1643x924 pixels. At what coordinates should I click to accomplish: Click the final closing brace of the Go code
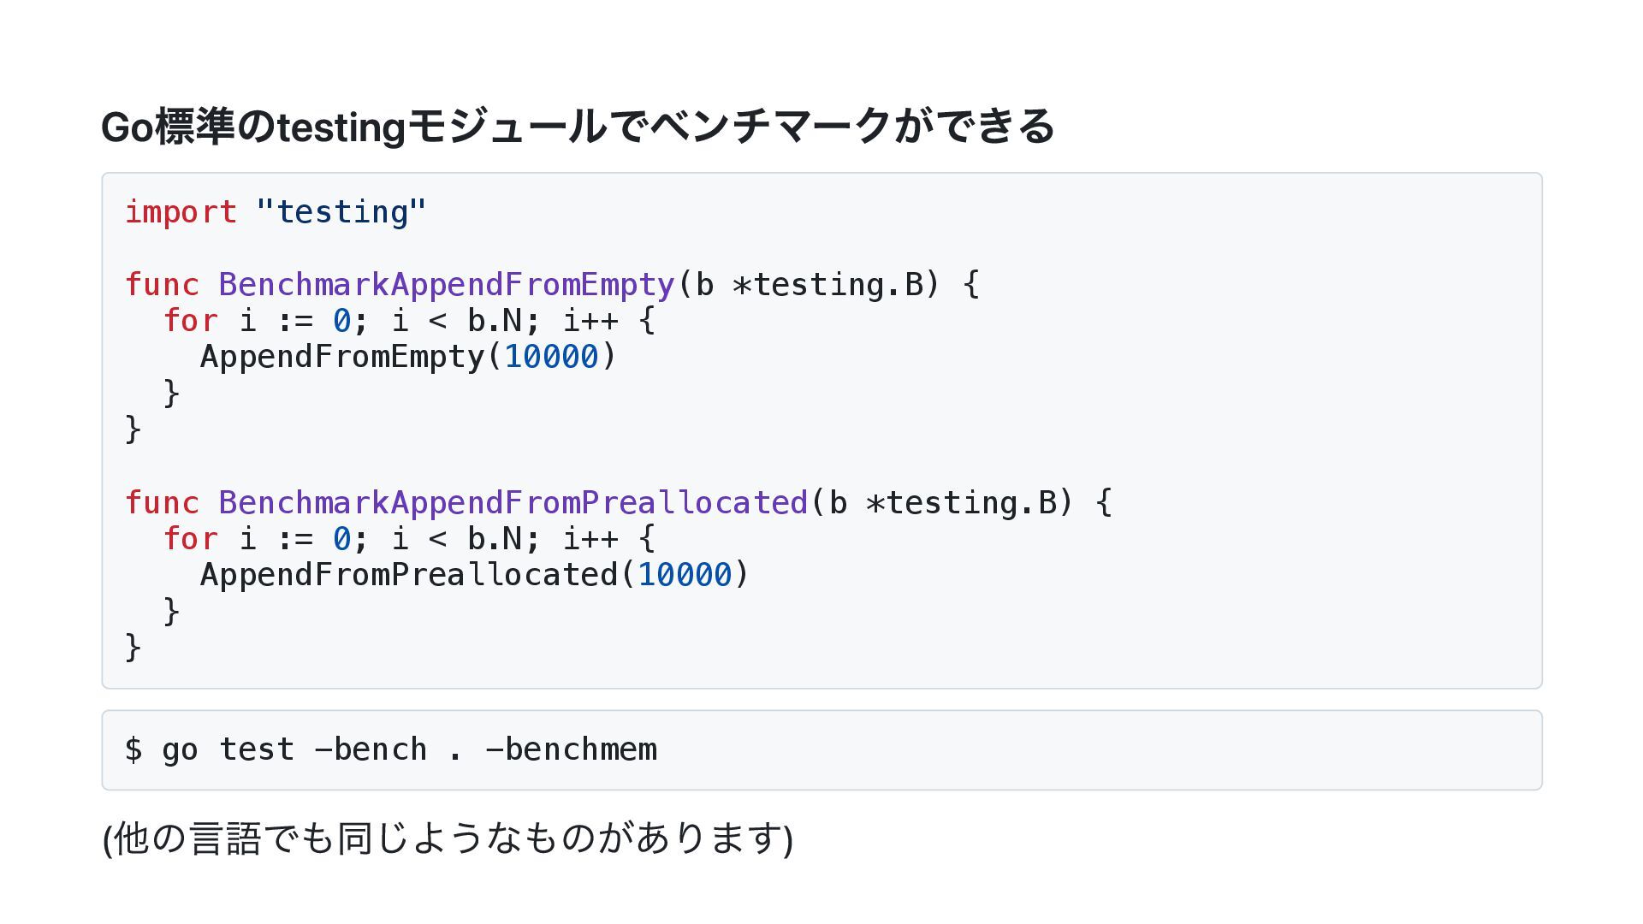point(133,648)
